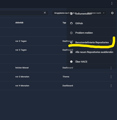The height and width of the screenshot is (120, 117).
Task: Expand the Sortieren nach dropdown
Action: click(x=96, y=13)
